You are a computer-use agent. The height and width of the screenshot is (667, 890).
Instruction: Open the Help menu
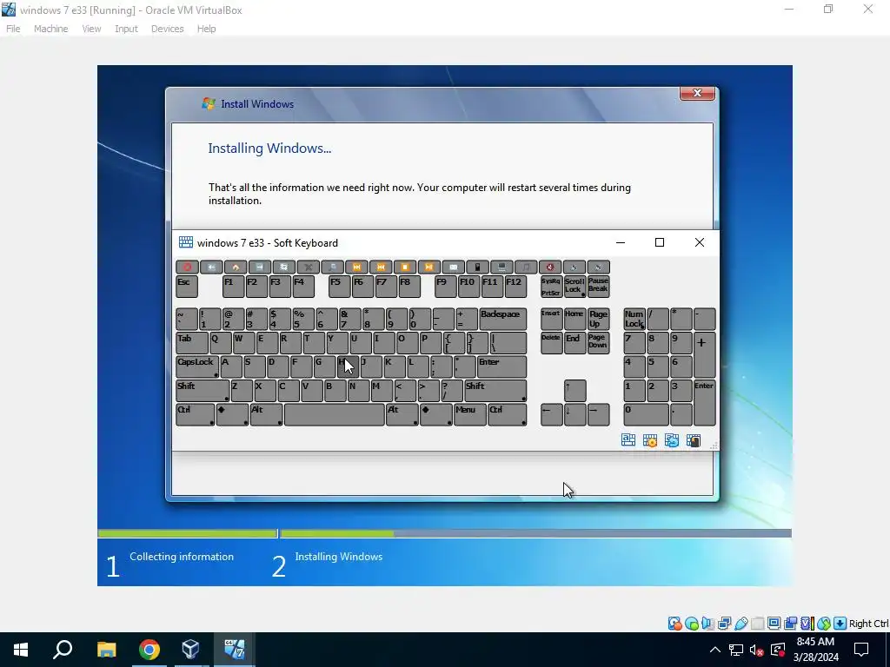pos(207,29)
